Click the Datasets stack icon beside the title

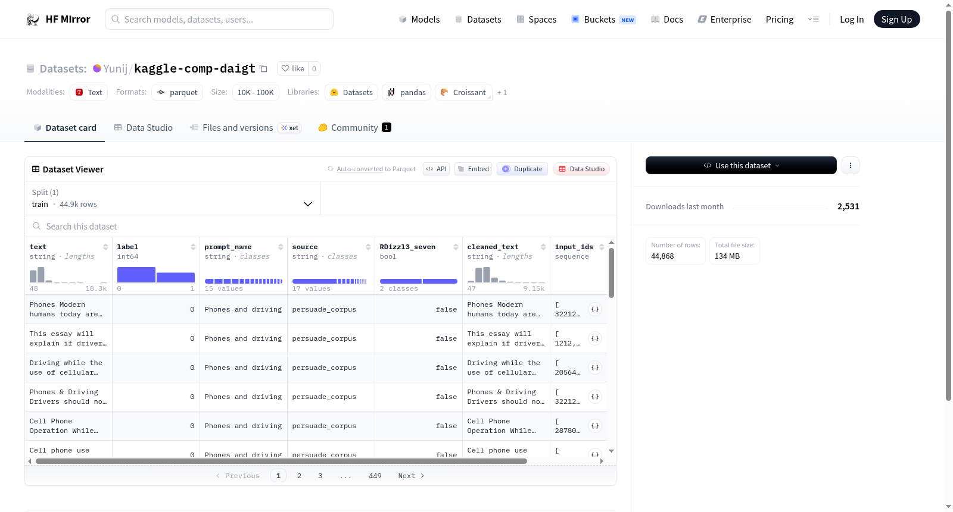click(30, 68)
